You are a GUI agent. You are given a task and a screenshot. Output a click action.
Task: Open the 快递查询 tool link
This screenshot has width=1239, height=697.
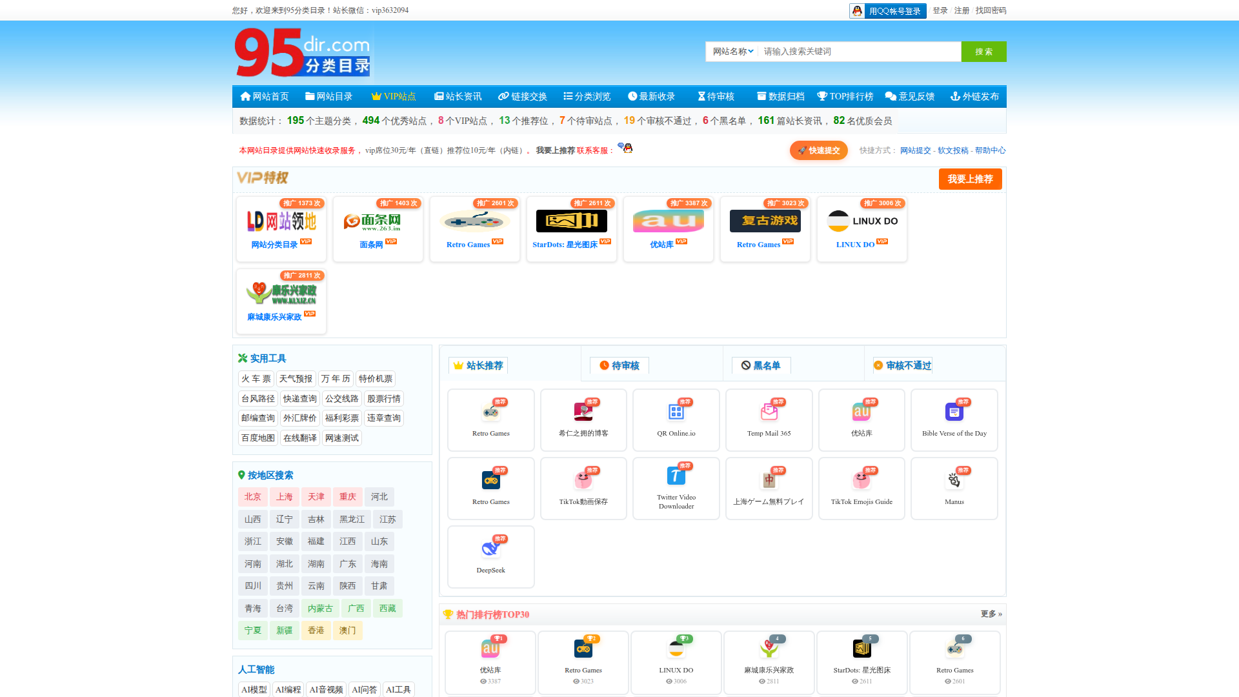click(300, 399)
